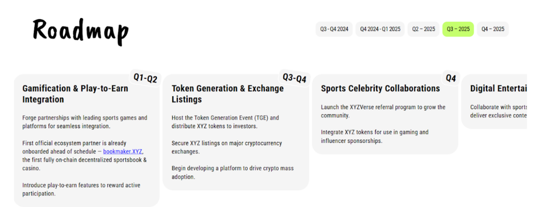Open the bookmaker.XYZ link

tap(123, 152)
